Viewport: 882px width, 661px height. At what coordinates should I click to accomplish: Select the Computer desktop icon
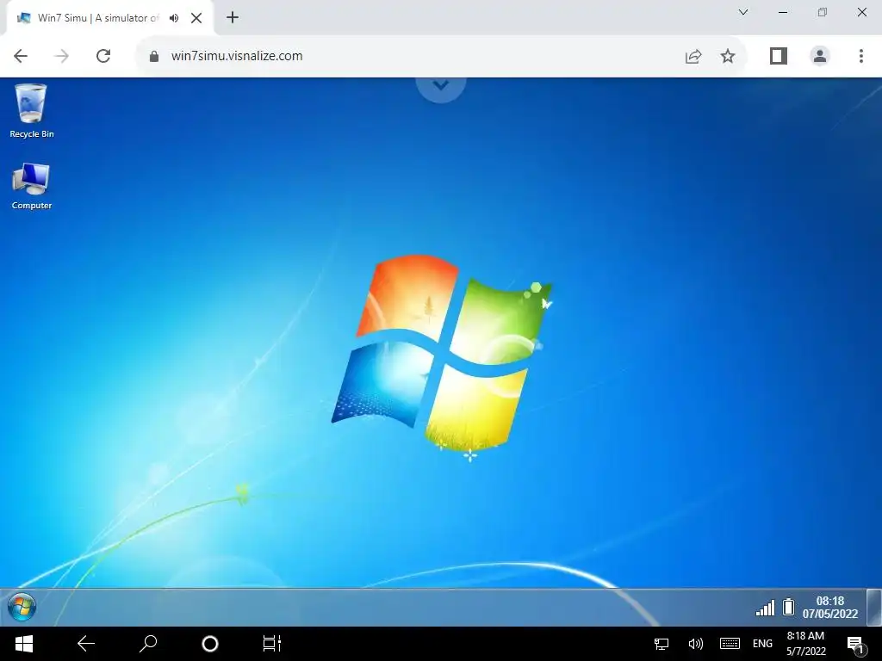point(32,186)
